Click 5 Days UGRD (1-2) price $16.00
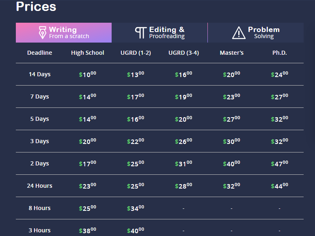 (x=136, y=119)
